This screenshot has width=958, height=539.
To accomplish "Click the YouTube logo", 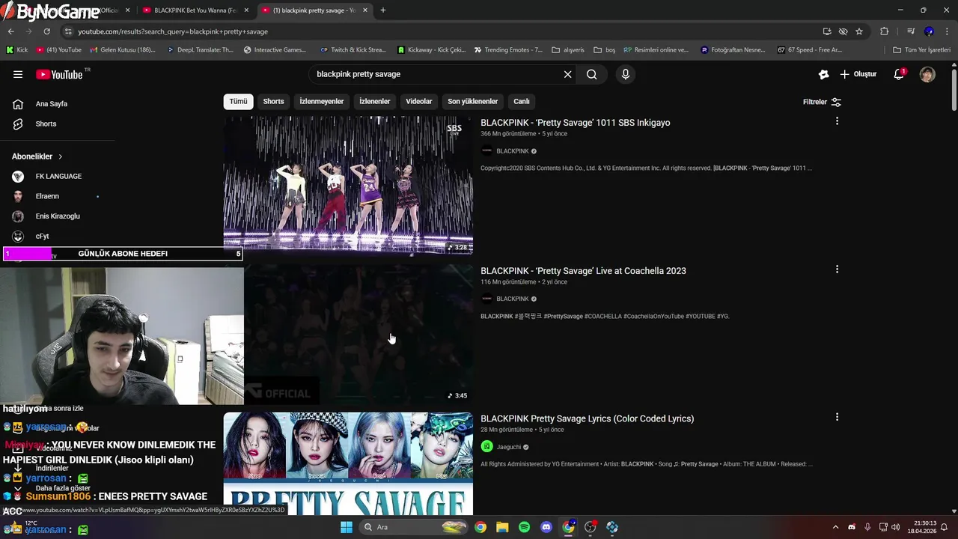I will coord(60,74).
